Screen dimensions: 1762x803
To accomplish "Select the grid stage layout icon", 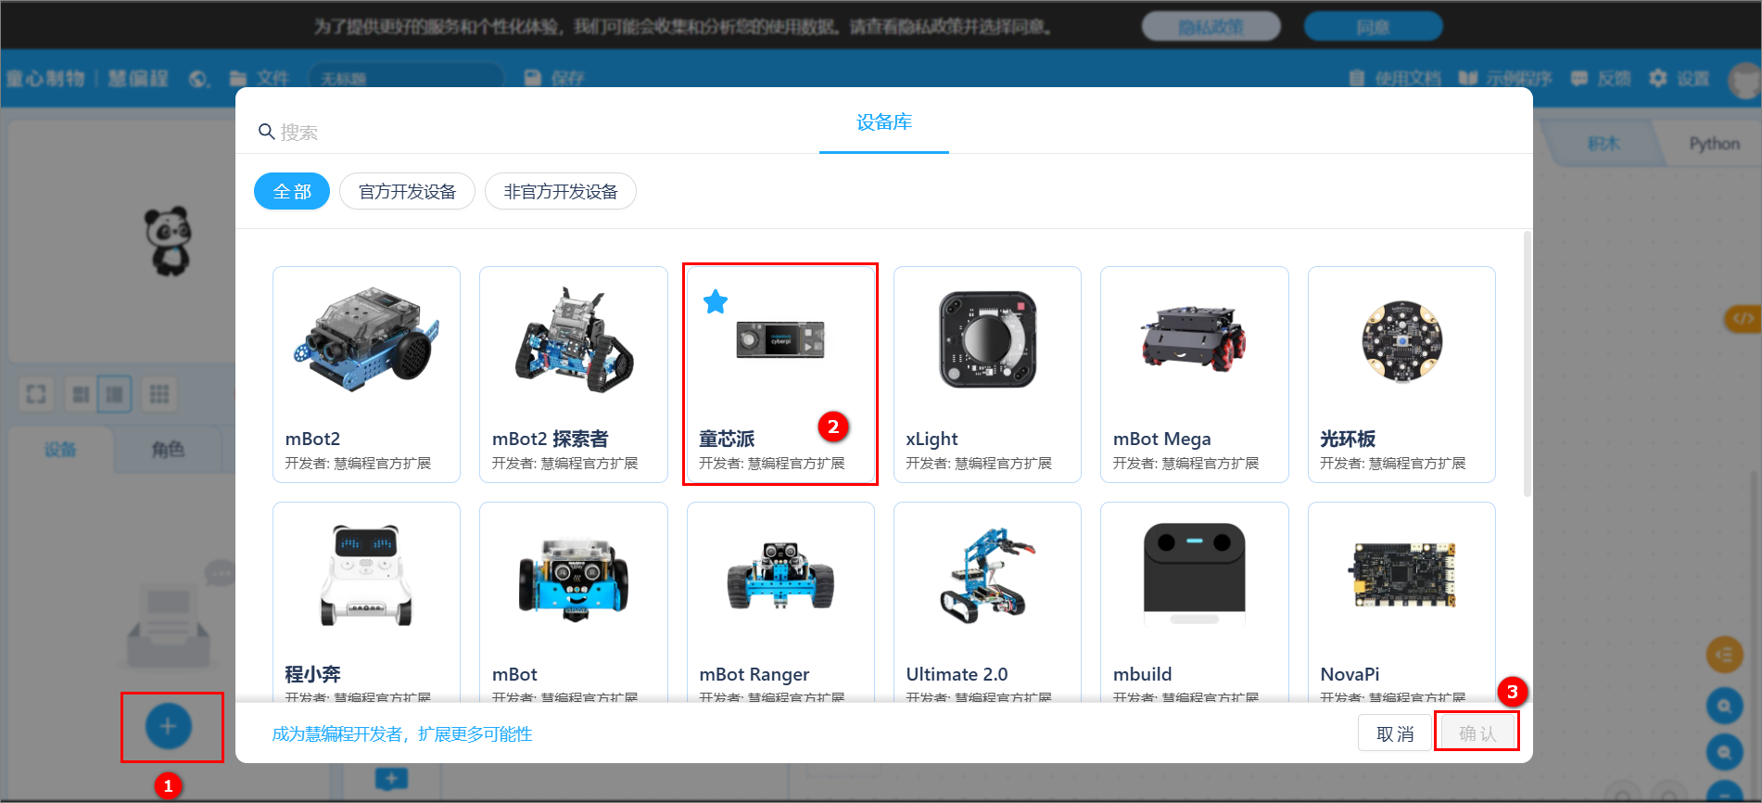I will click(x=158, y=394).
